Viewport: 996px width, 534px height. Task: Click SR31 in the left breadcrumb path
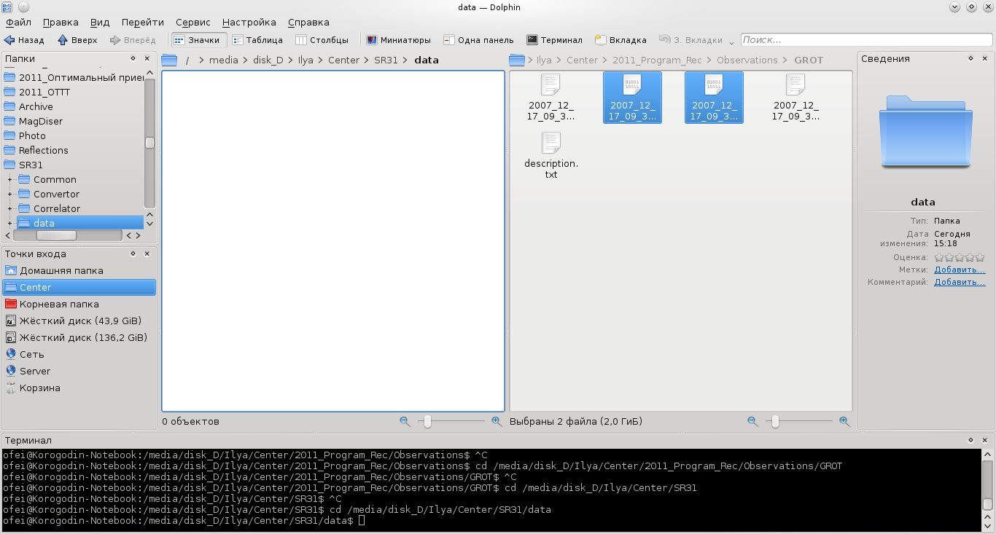(x=386, y=60)
